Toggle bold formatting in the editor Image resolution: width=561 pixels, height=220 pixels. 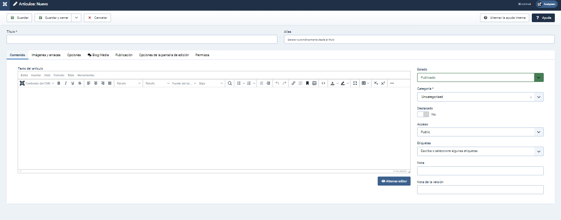(59, 83)
